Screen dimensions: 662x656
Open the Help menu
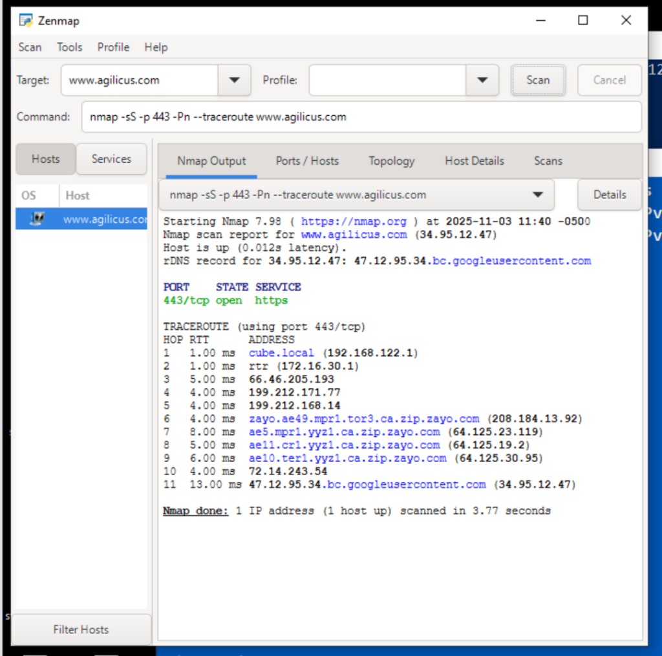[x=155, y=47]
